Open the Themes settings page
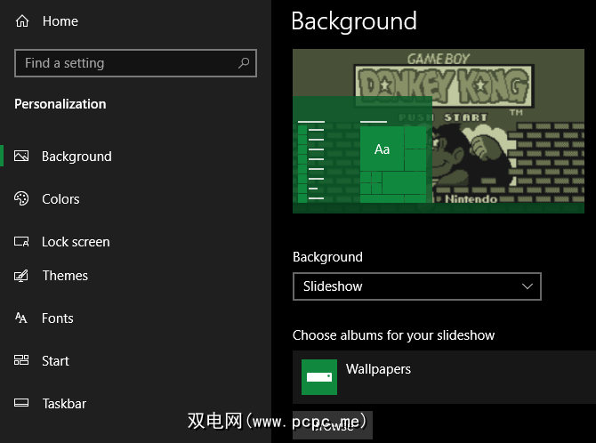 click(x=65, y=276)
